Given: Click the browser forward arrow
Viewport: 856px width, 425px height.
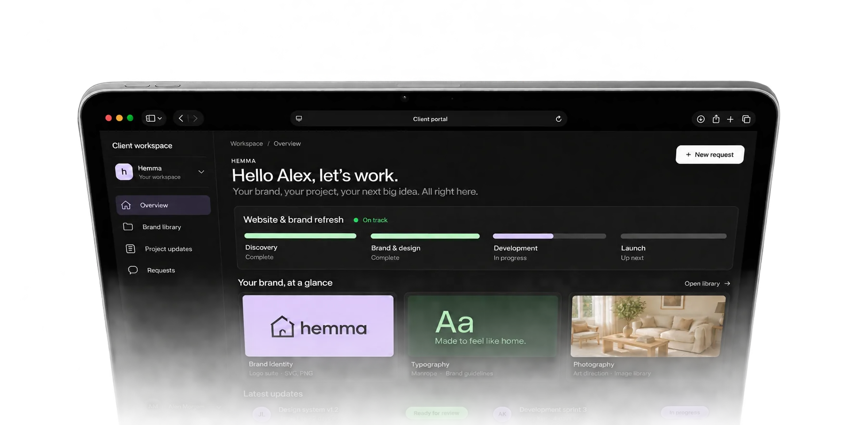Looking at the screenshot, I should coord(195,118).
